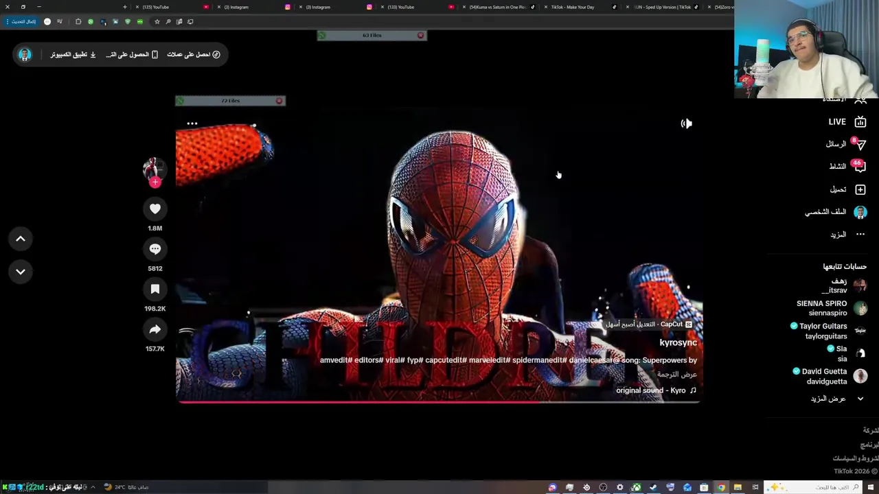This screenshot has height=494, width=879.
Task: Open SIENNA SPIRO's account
Action: (x=832, y=308)
